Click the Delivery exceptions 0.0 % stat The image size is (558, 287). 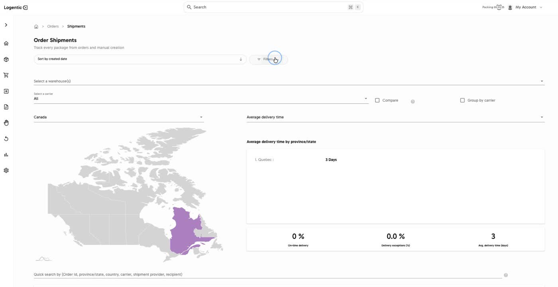coord(395,240)
